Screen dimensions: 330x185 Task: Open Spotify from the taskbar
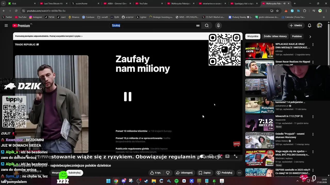pos(176,181)
